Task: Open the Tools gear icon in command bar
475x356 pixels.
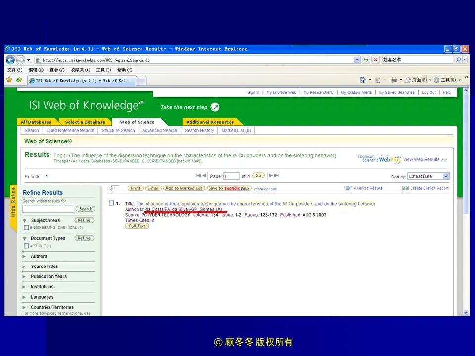Action: coord(437,80)
